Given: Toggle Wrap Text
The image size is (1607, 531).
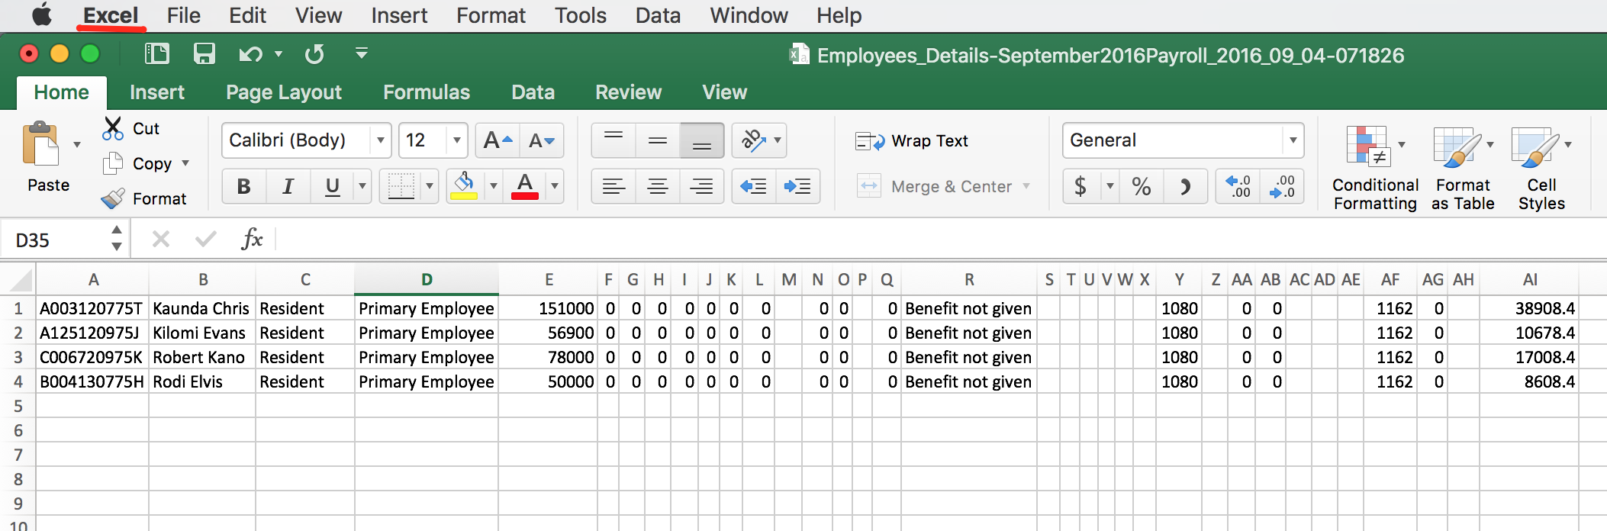Looking at the screenshot, I should click(x=912, y=141).
